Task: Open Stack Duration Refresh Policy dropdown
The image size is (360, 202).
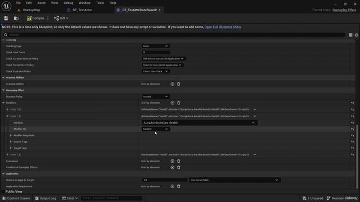Action: click(x=163, y=58)
